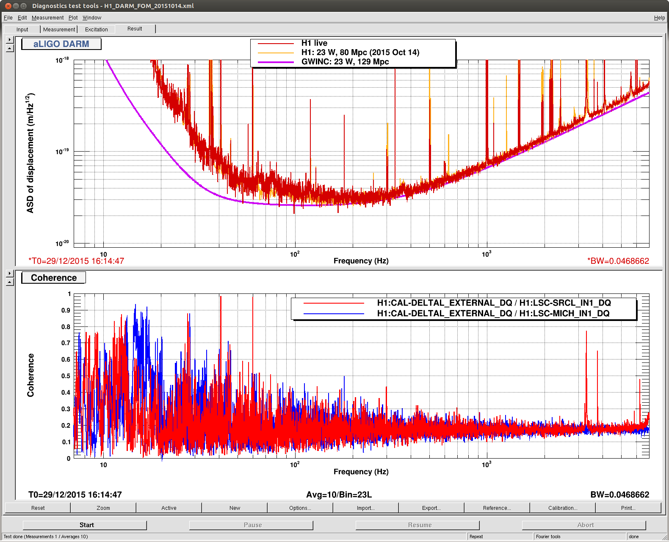669x542 pixels.
Task: Click up-arrow button beside aLIGO DARM plot
Action: pos(10,48)
